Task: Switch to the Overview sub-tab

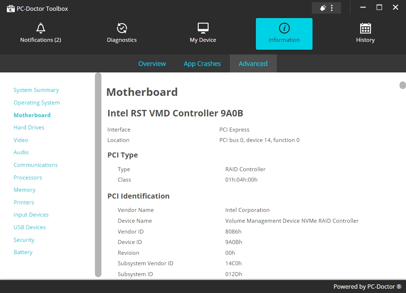Action: 152,64
